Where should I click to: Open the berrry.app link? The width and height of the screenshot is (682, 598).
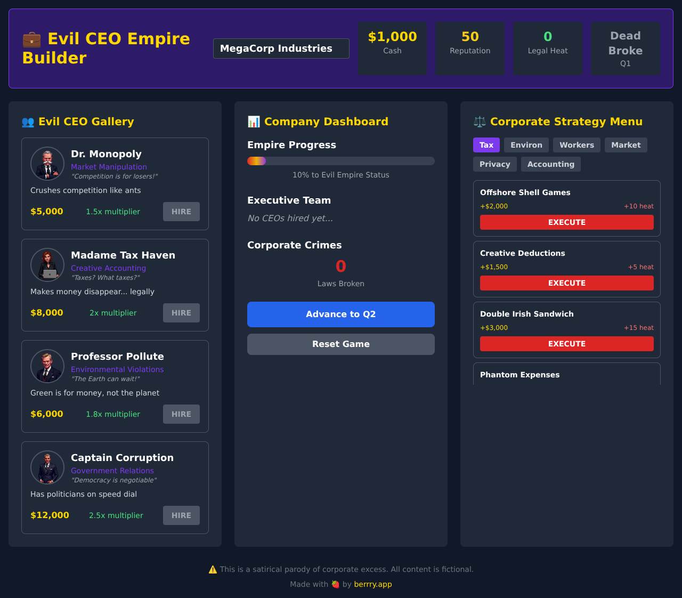(x=373, y=584)
